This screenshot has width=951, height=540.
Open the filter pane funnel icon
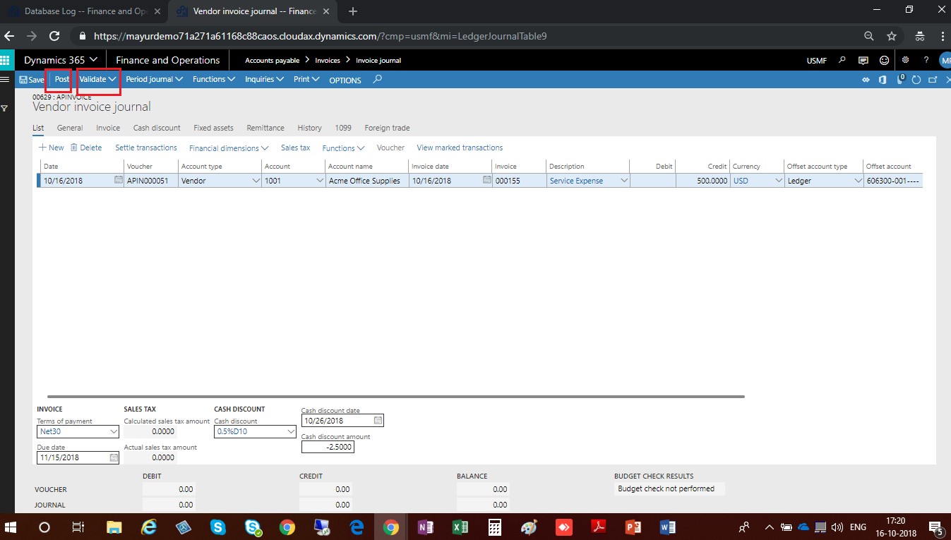[x=5, y=108]
